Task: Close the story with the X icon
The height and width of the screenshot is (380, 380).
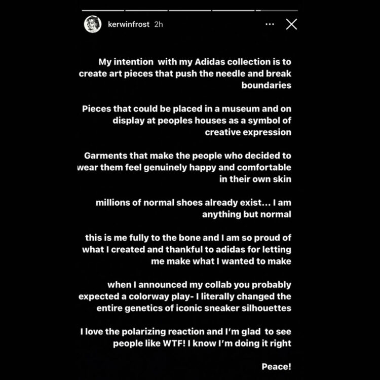Action: coord(291,24)
